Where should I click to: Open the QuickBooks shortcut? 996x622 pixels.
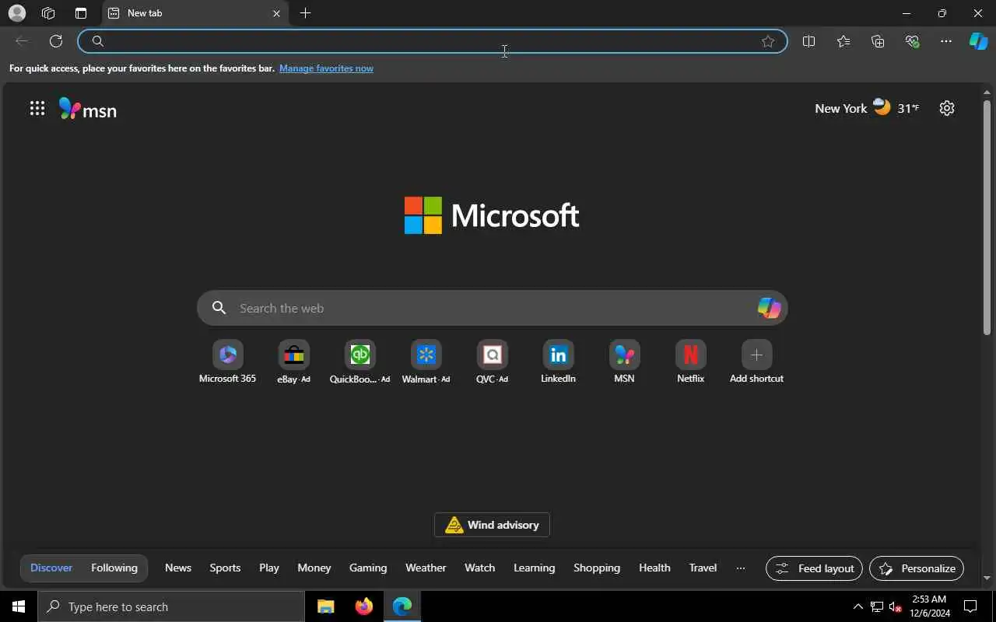pyautogui.click(x=359, y=362)
